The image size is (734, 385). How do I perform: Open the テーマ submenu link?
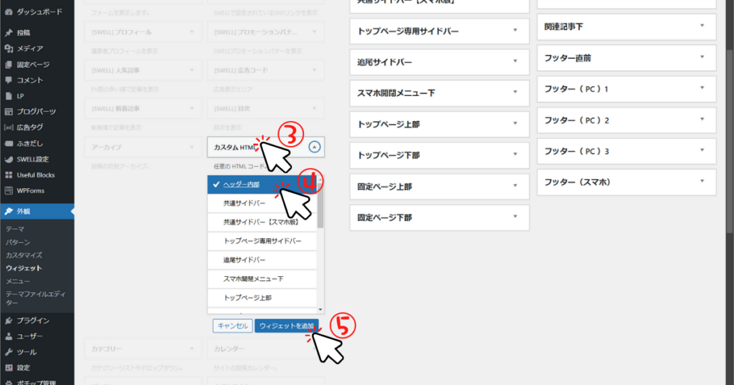tap(15, 229)
